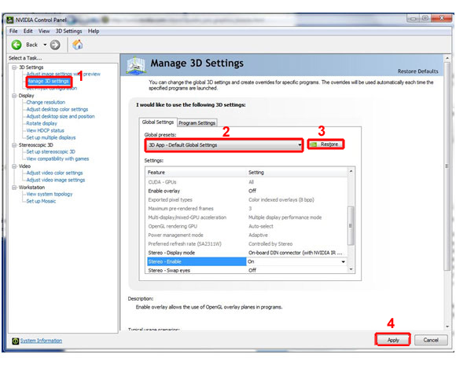Collapse the Workstation tree node
Image resolution: width=456 pixels, height=365 pixels.
pos(14,188)
